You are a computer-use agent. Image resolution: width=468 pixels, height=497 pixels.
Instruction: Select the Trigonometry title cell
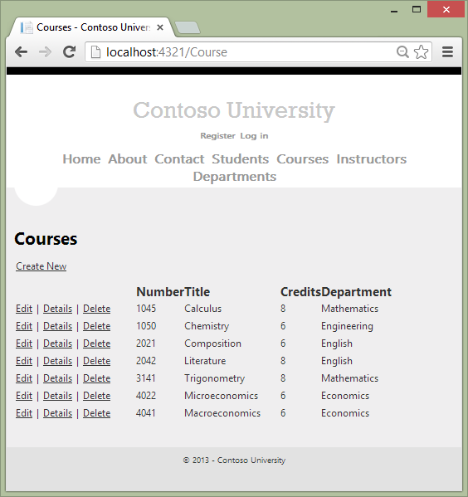click(x=215, y=378)
